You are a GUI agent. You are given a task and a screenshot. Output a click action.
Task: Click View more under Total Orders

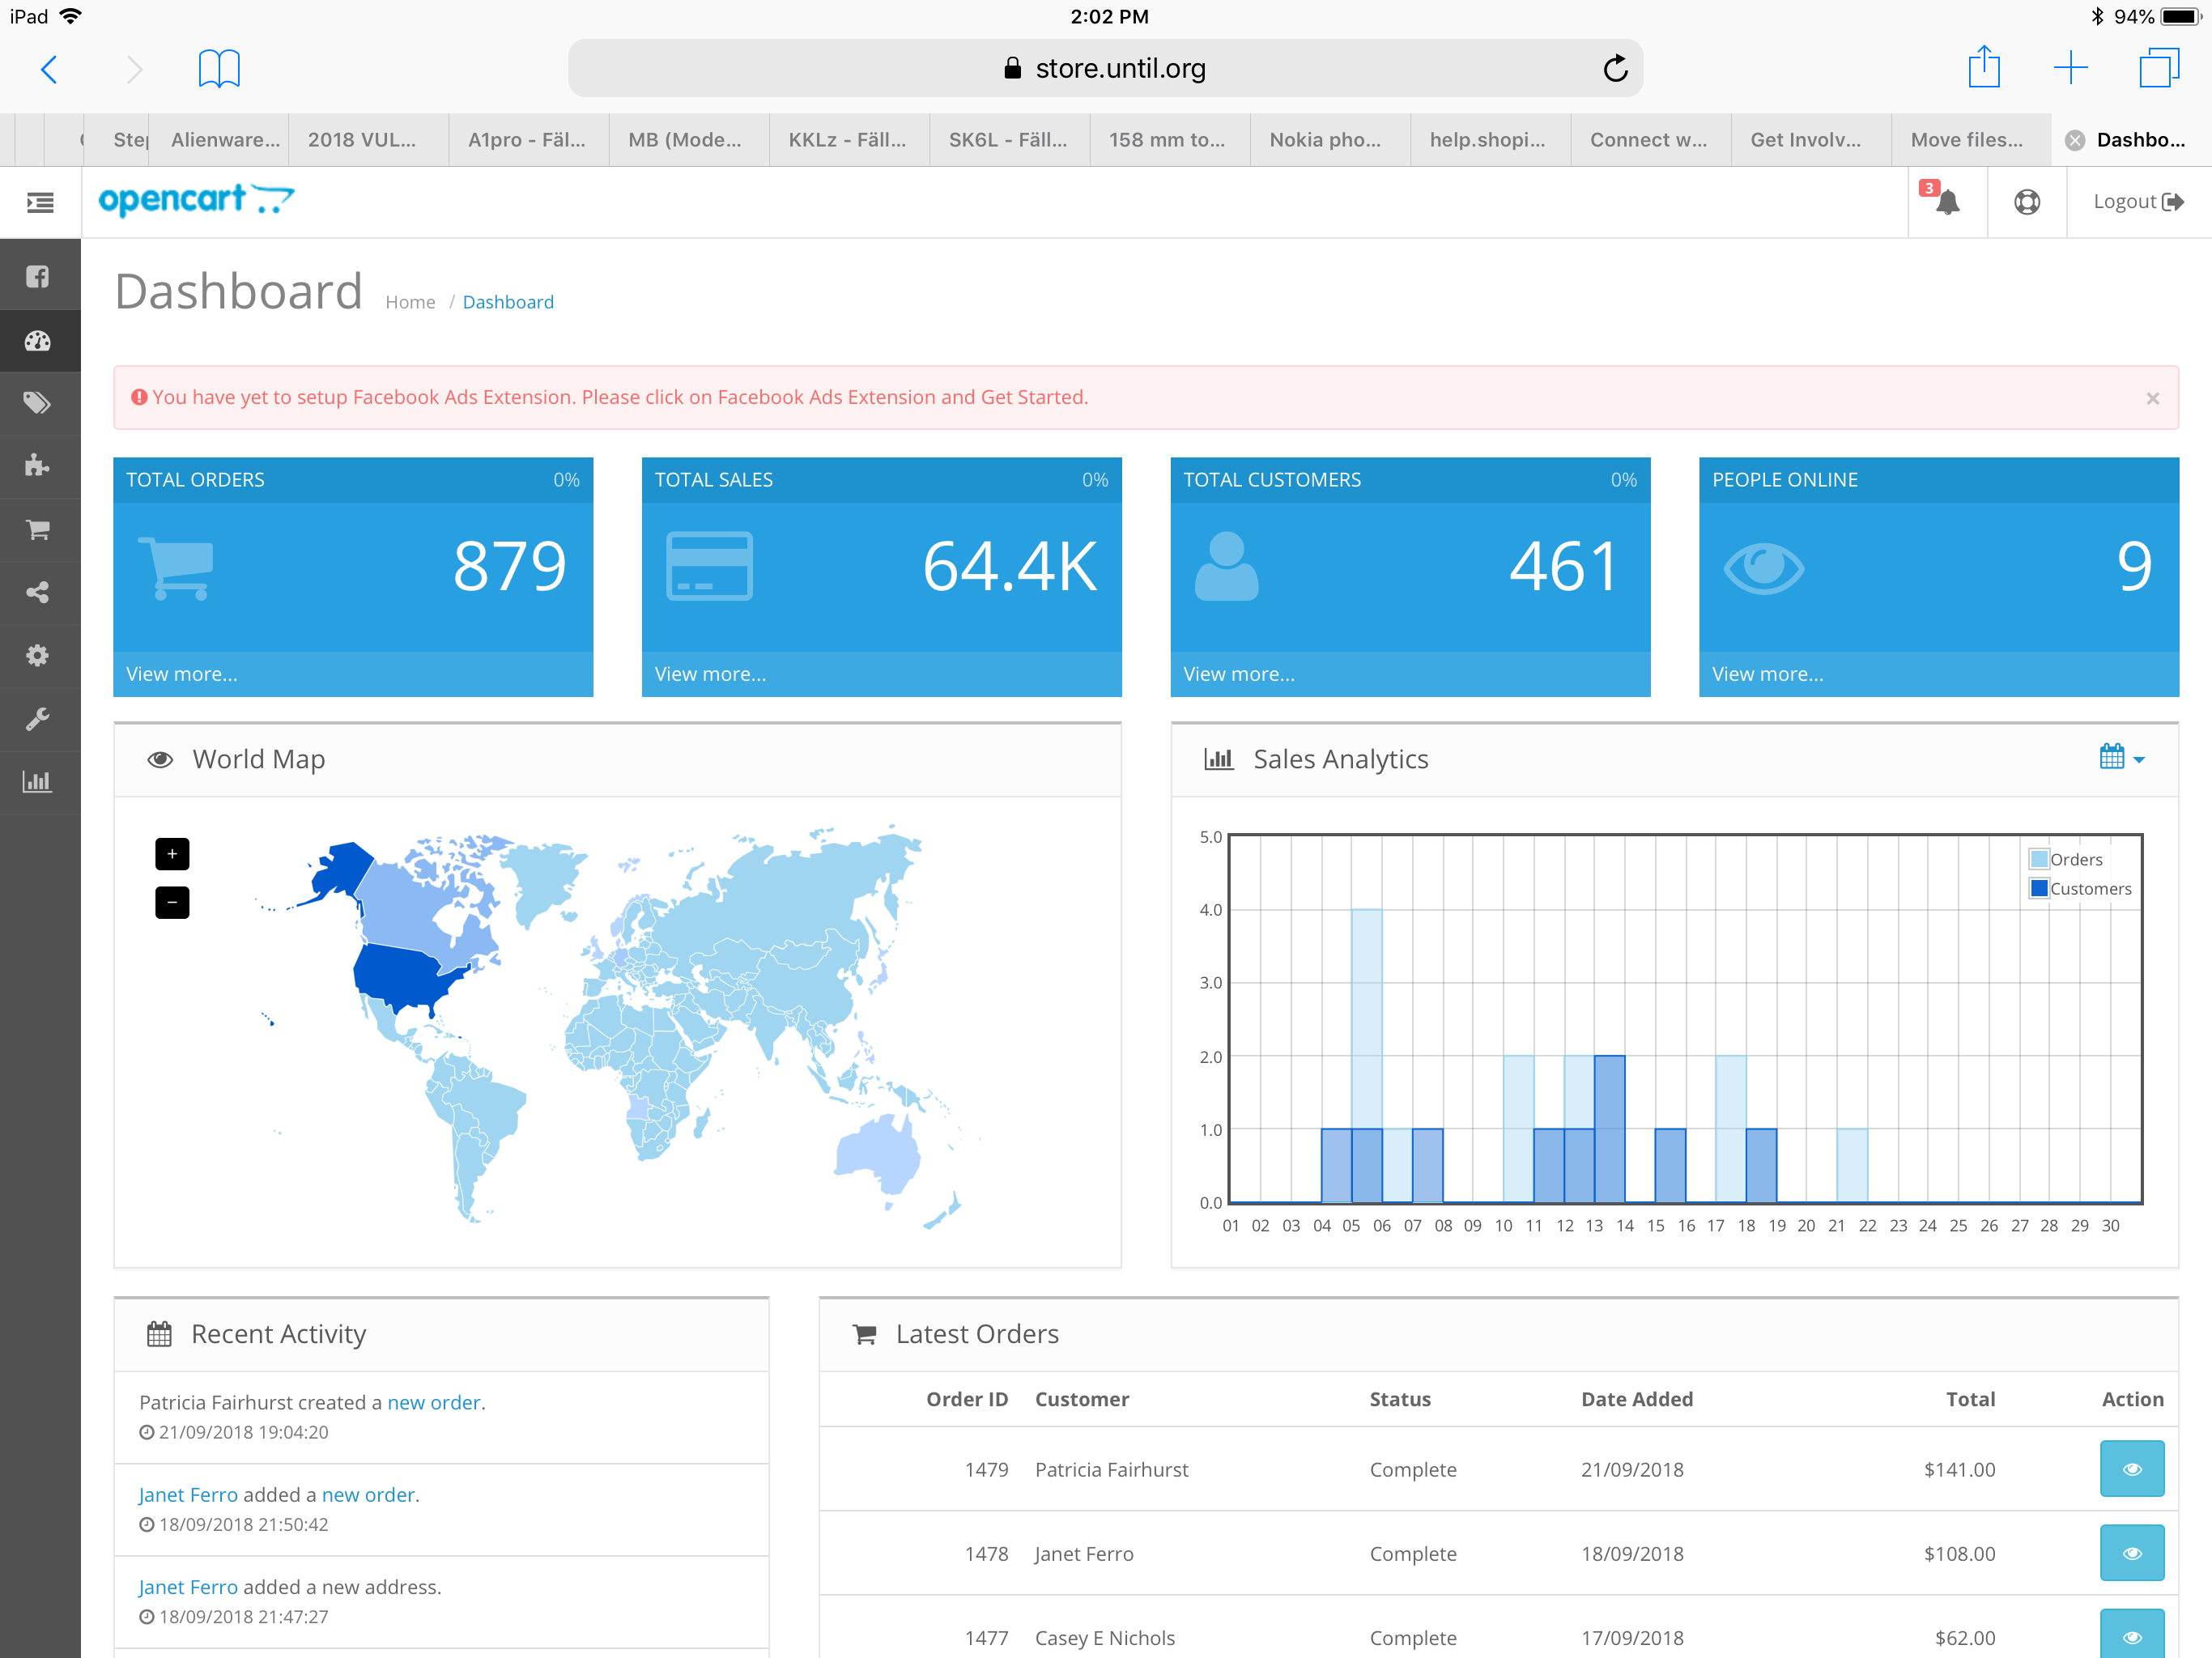pyautogui.click(x=182, y=674)
